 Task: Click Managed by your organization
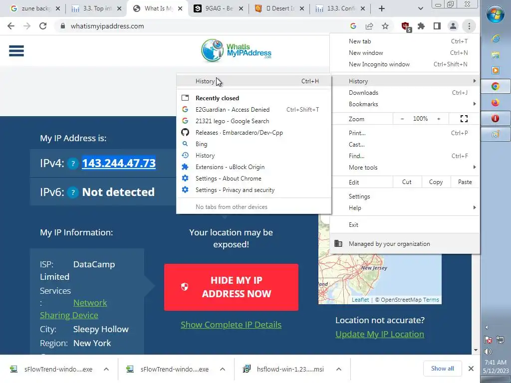pyautogui.click(x=405, y=243)
